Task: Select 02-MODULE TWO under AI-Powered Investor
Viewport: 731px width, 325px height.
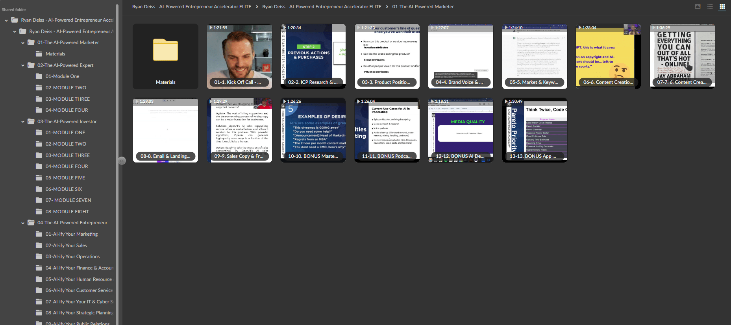Action: (66, 144)
